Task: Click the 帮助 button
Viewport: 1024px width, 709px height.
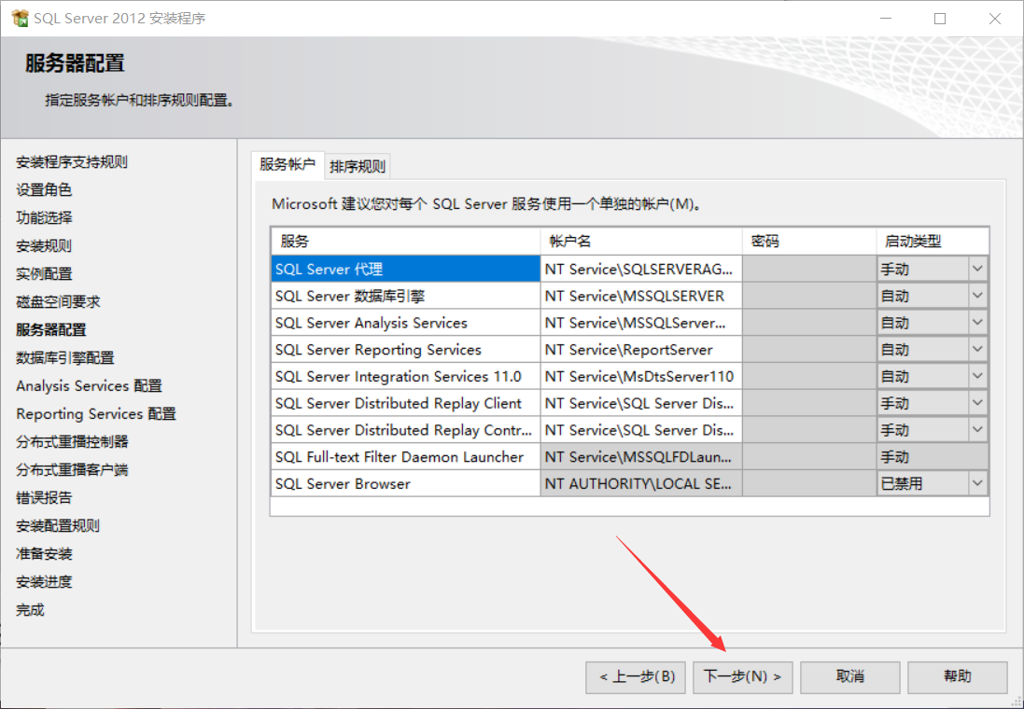Action: (x=957, y=677)
